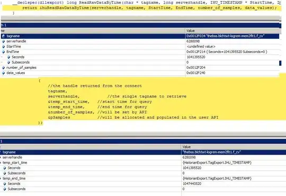The image size is (286, 196).
Task: Click the EndTime value starting 0x0012F214
Action: click(227, 52)
